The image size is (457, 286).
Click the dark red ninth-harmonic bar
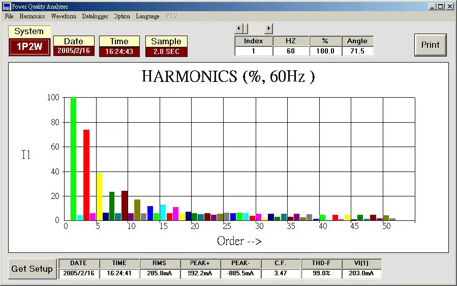pos(125,206)
